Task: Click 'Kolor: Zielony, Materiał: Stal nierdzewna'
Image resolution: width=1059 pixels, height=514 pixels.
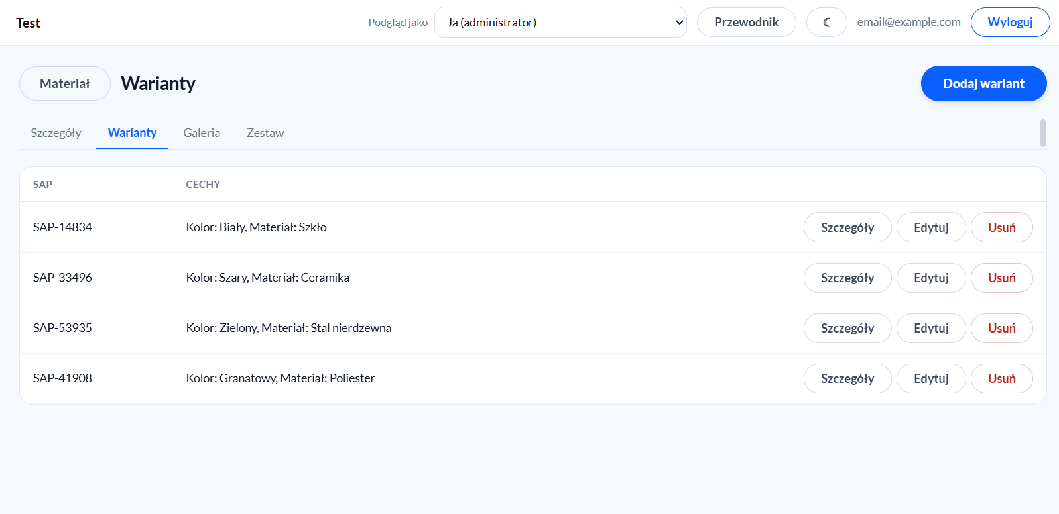Action: pos(288,328)
